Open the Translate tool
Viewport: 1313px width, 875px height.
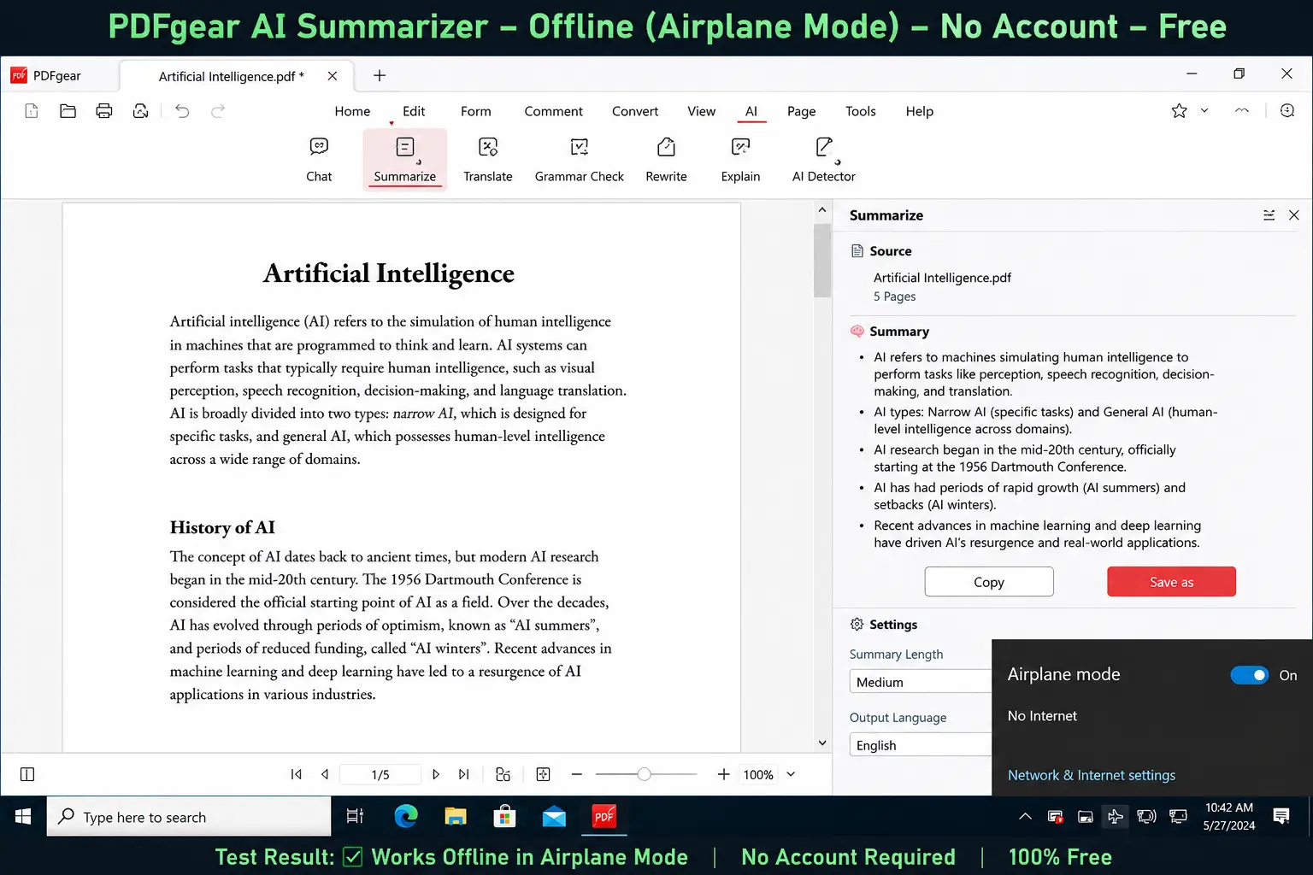pos(488,160)
